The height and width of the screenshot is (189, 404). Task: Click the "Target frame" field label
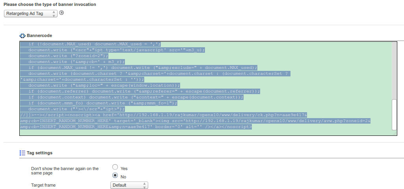point(43,185)
